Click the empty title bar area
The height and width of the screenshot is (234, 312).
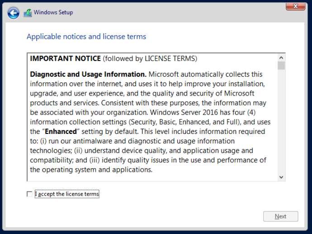pos(181,13)
